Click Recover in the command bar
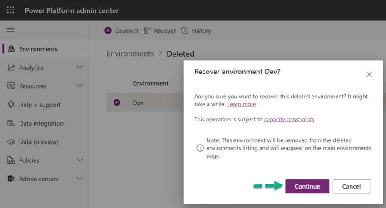Viewport: 386px width, 208px height. pos(165,31)
